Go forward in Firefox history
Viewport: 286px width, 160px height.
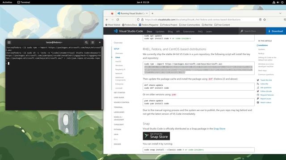click(112, 20)
